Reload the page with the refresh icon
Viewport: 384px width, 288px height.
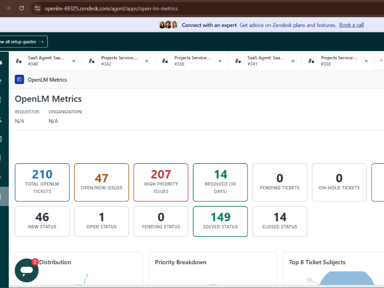click(x=21, y=8)
